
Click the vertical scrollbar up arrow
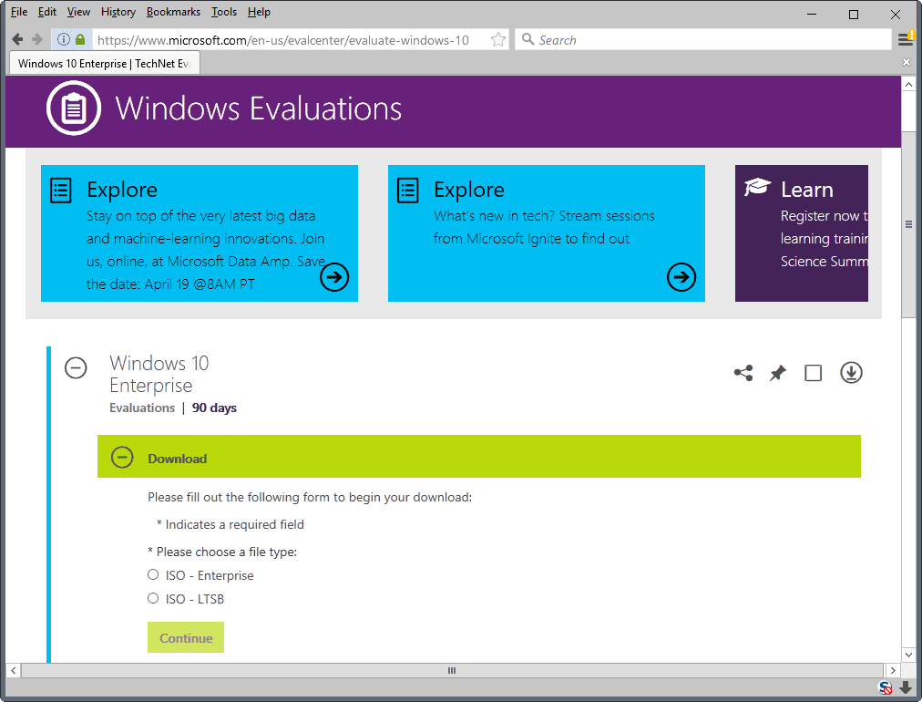click(908, 84)
